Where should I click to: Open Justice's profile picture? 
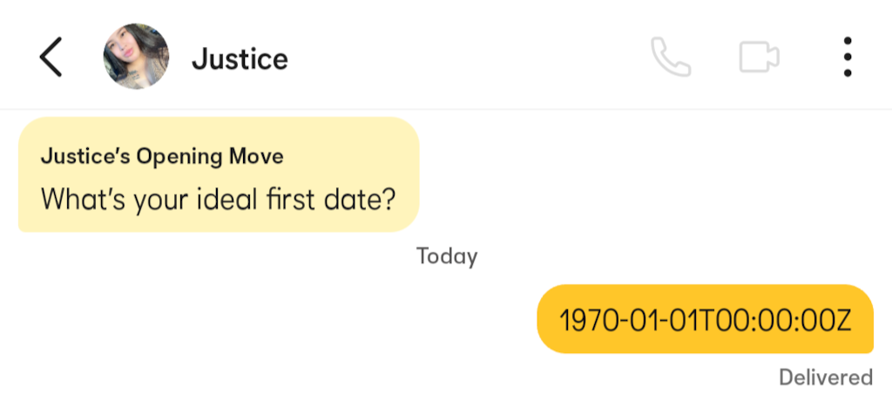135,58
